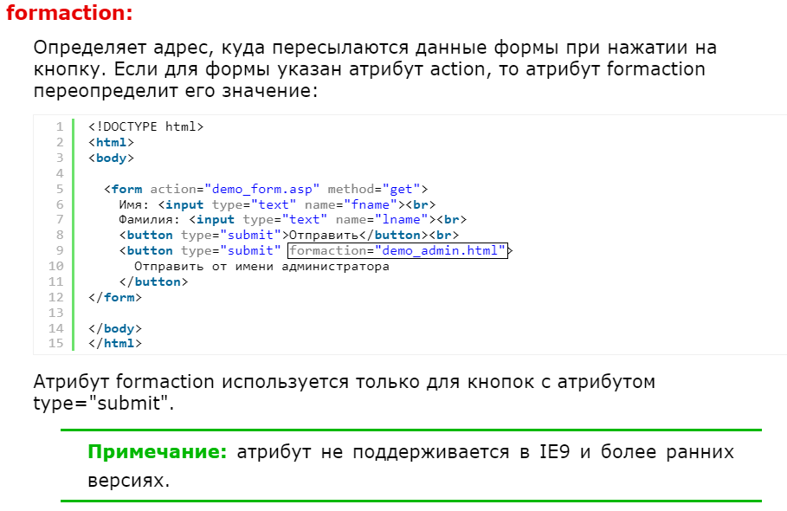Click the closing "</html>" tag
This screenshot has width=787, height=511.
[115, 343]
